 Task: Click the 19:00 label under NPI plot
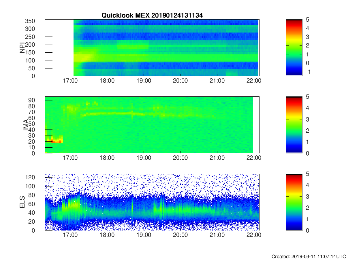[x=144, y=81]
